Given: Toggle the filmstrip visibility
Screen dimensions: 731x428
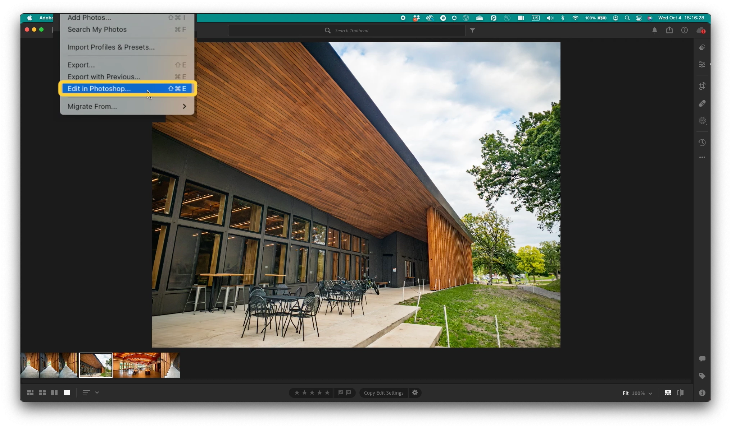Looking at the screenshot, I should click(x=668, y=393).
